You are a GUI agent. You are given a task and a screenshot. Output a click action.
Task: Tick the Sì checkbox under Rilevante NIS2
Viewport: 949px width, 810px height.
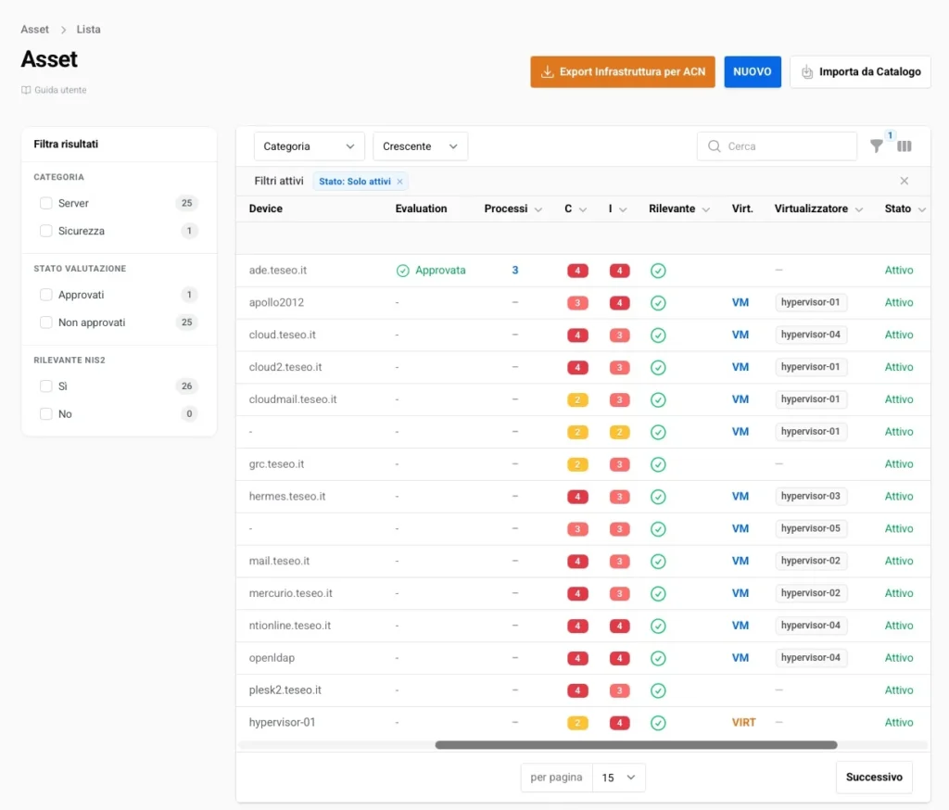coord(46,386)
